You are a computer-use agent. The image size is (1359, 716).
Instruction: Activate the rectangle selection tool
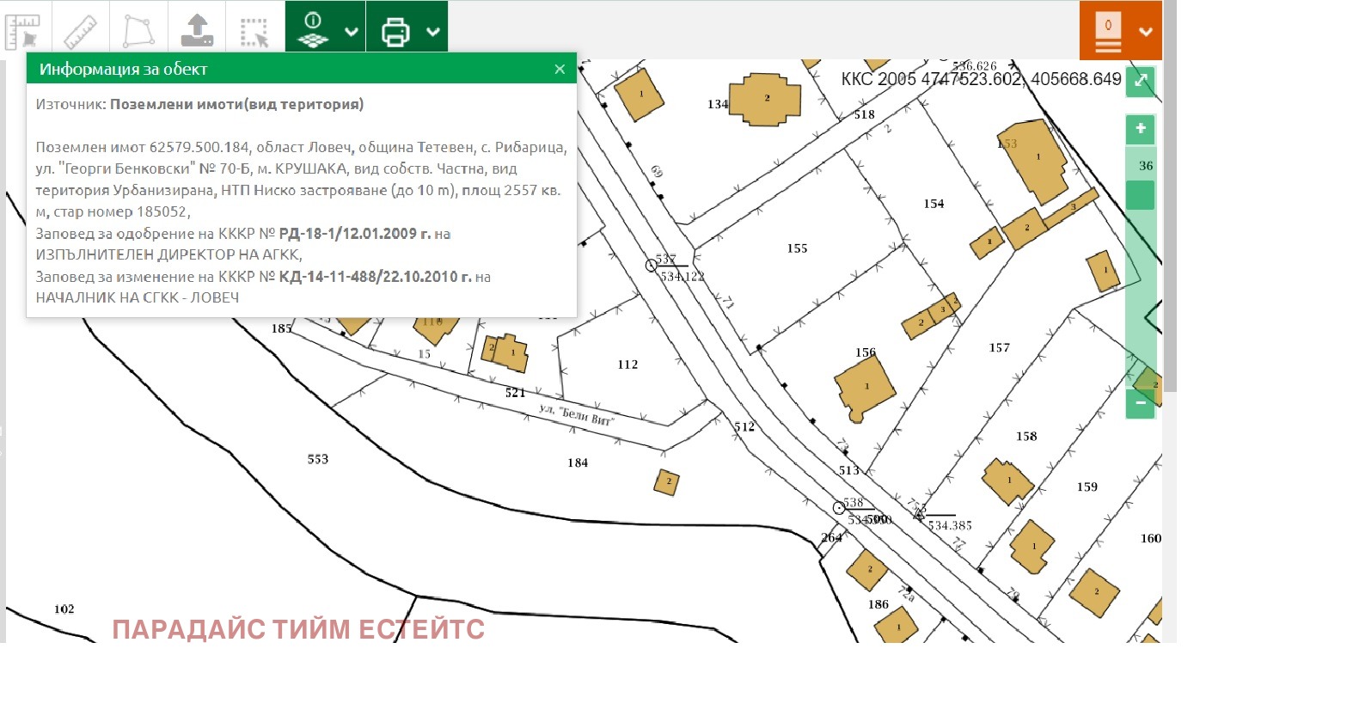(x=254, y=31)
